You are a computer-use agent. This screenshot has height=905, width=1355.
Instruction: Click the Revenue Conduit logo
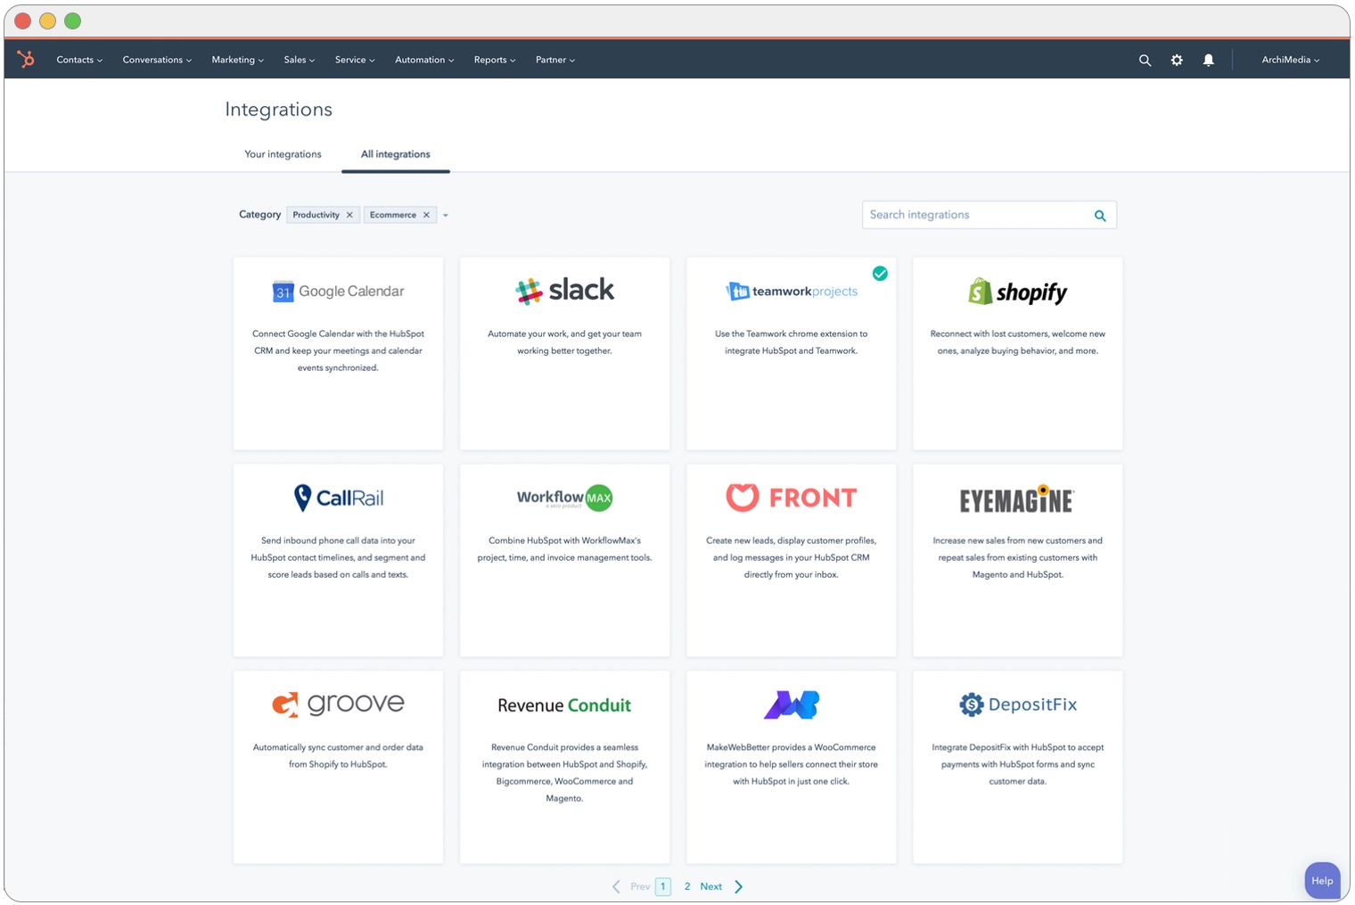564,705
